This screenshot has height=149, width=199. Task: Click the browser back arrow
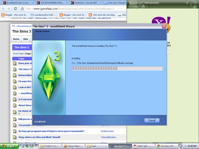point(4,9)
